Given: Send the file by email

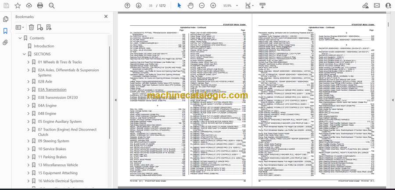Looking at the screenshot, I should 377,6.
